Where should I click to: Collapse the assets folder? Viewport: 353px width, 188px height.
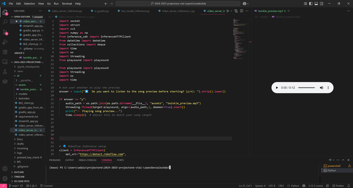pyautogui.click(x=22, y=85)
